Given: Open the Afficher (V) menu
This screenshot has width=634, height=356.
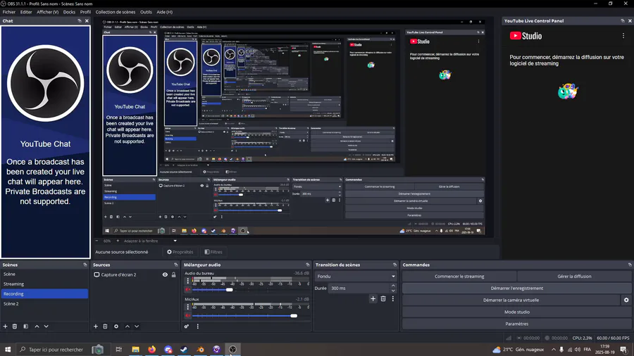Looking at the screenshot, I should tap(48, 12).
